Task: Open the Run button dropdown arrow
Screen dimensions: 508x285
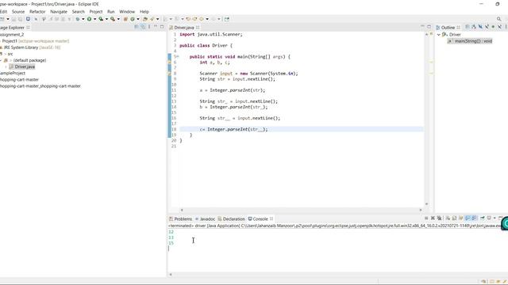Action: tap(95, 19)
